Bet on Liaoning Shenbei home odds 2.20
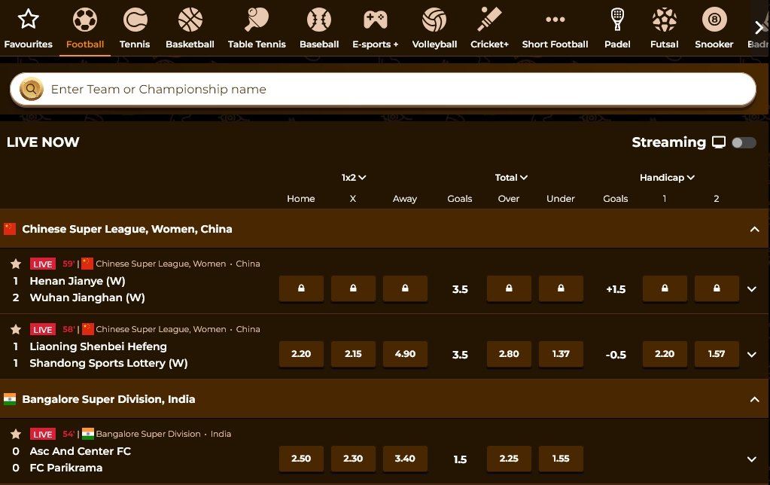Screen dimensions: 770x485 coord(301,354)
